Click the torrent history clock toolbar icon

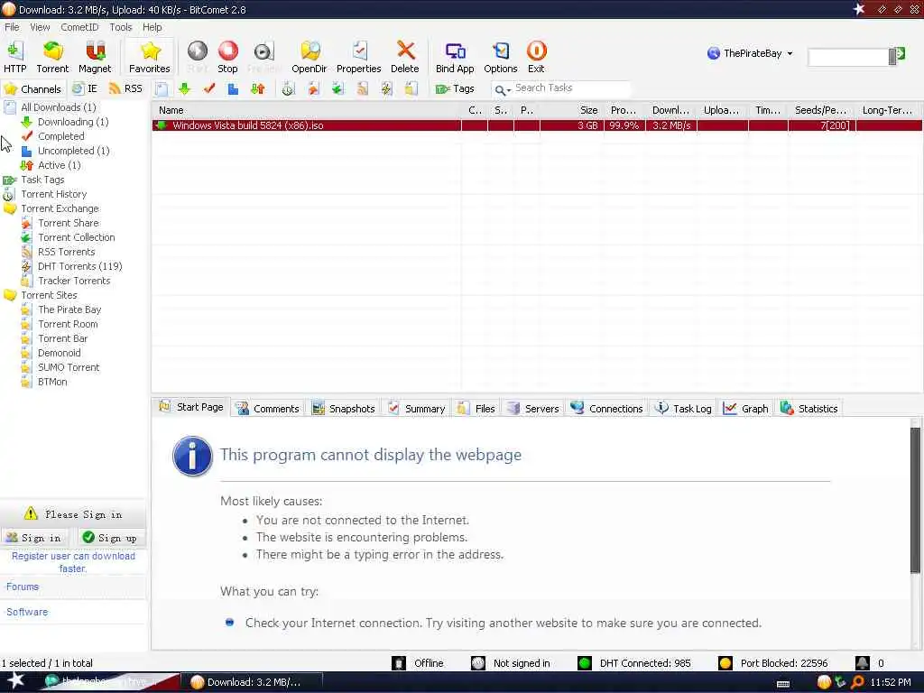click(288, 89)
